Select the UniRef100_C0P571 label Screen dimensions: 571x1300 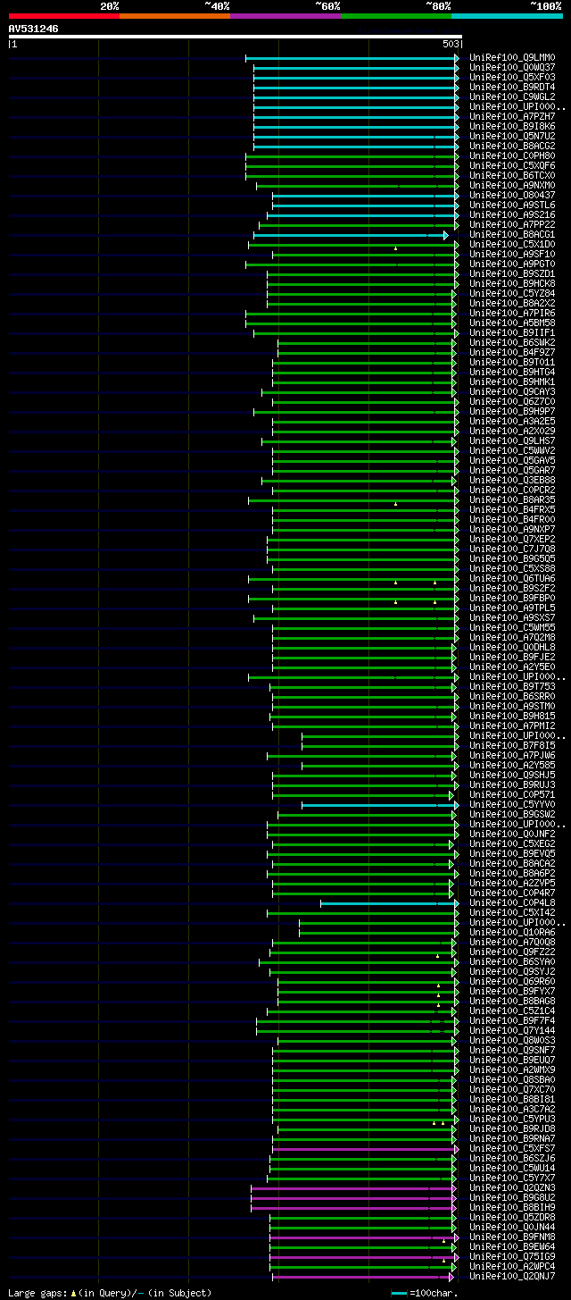coord(512,794)
